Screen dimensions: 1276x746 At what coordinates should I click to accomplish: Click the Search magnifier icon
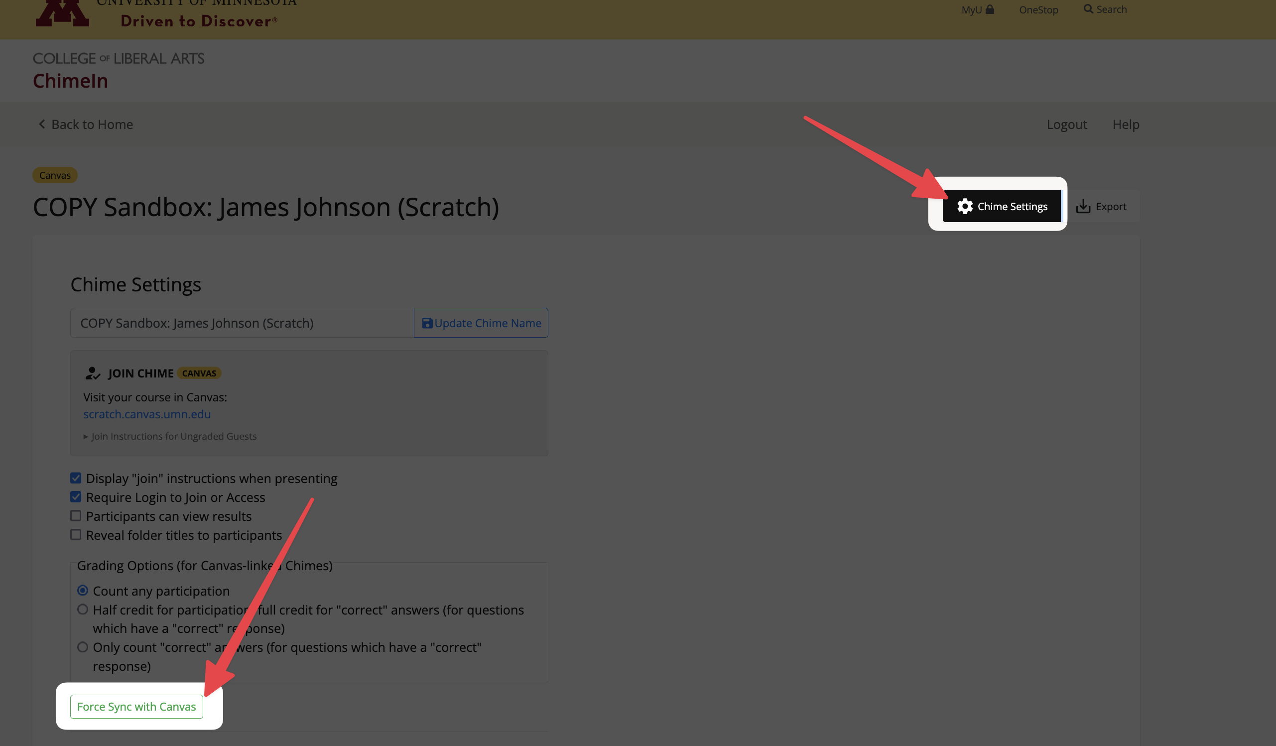(1088, 9)
